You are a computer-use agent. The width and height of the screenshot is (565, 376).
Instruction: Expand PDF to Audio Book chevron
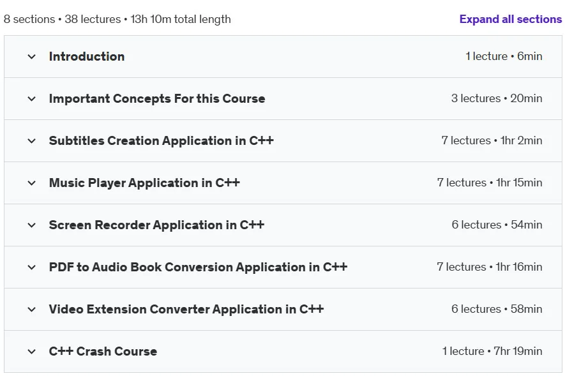pos(32,267)
